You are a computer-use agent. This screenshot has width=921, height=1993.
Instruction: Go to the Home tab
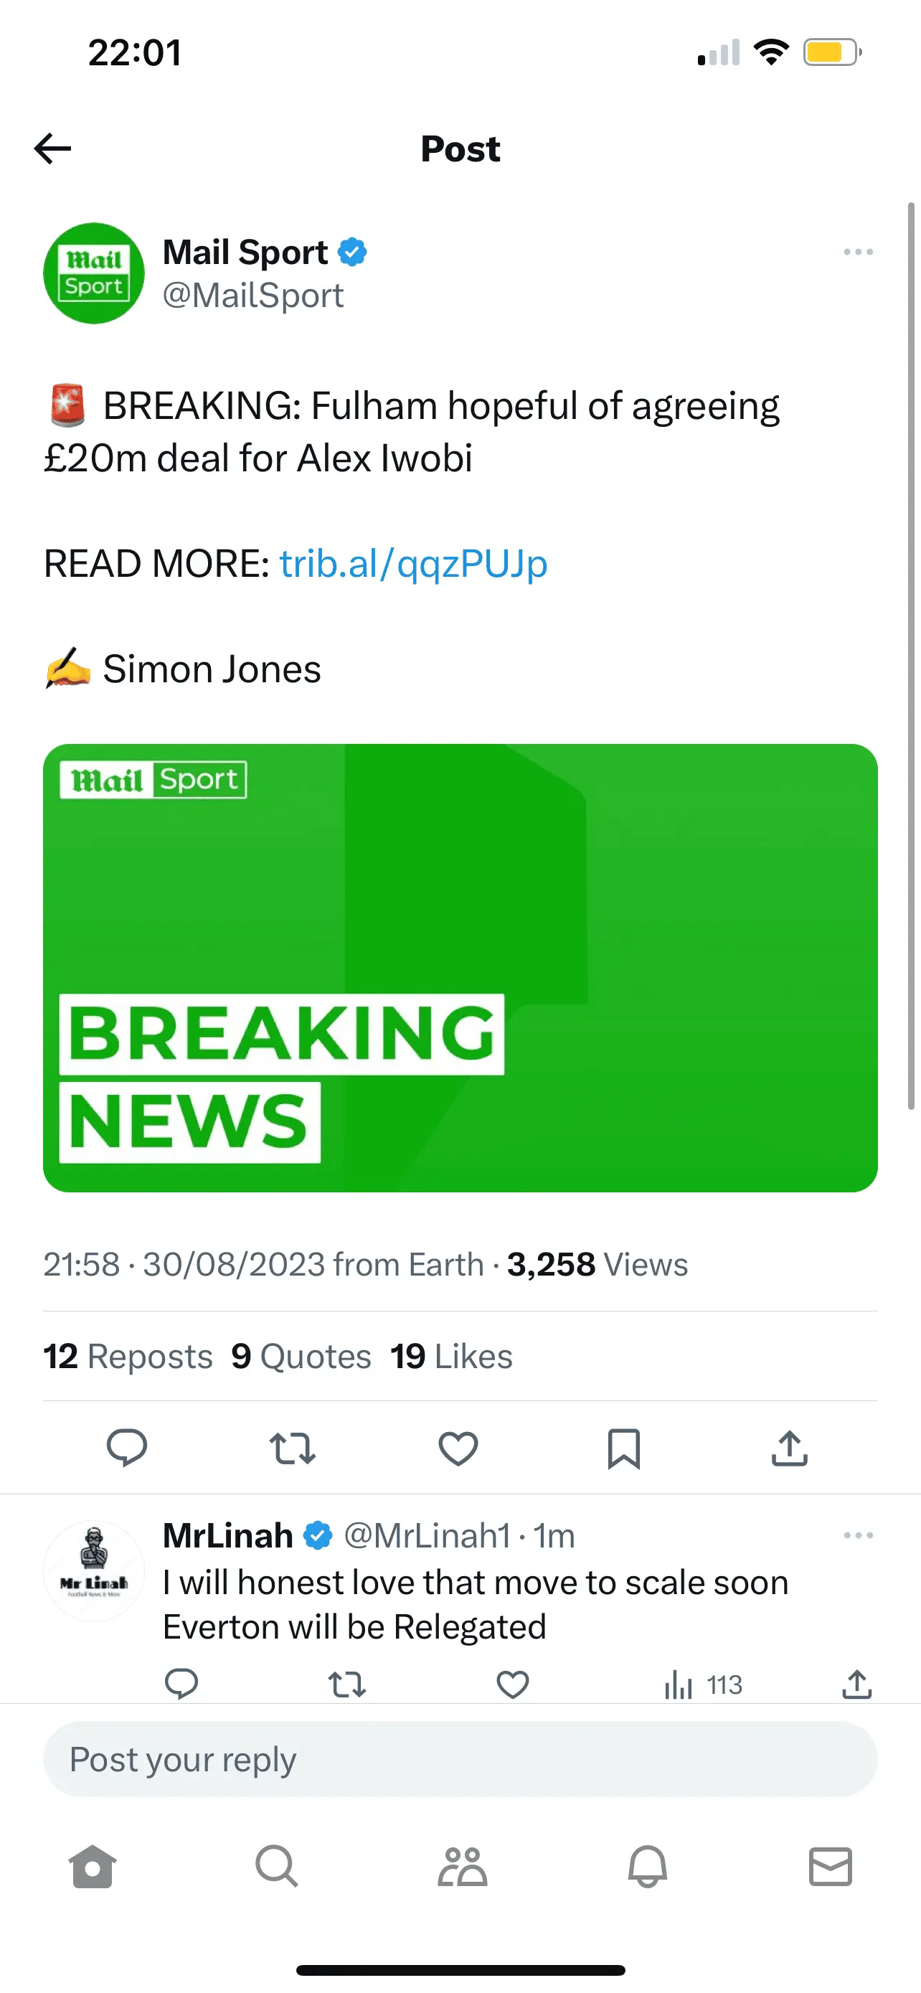(x=92, y=1867)
